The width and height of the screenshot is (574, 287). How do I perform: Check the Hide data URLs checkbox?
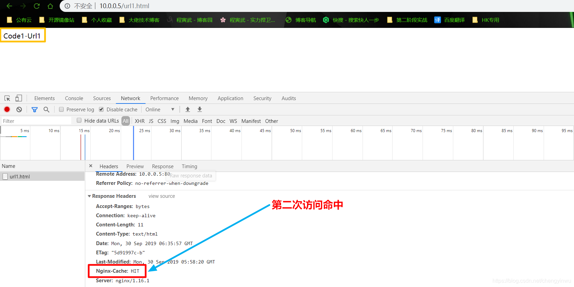pyautogui.click(x=79, y=120)
